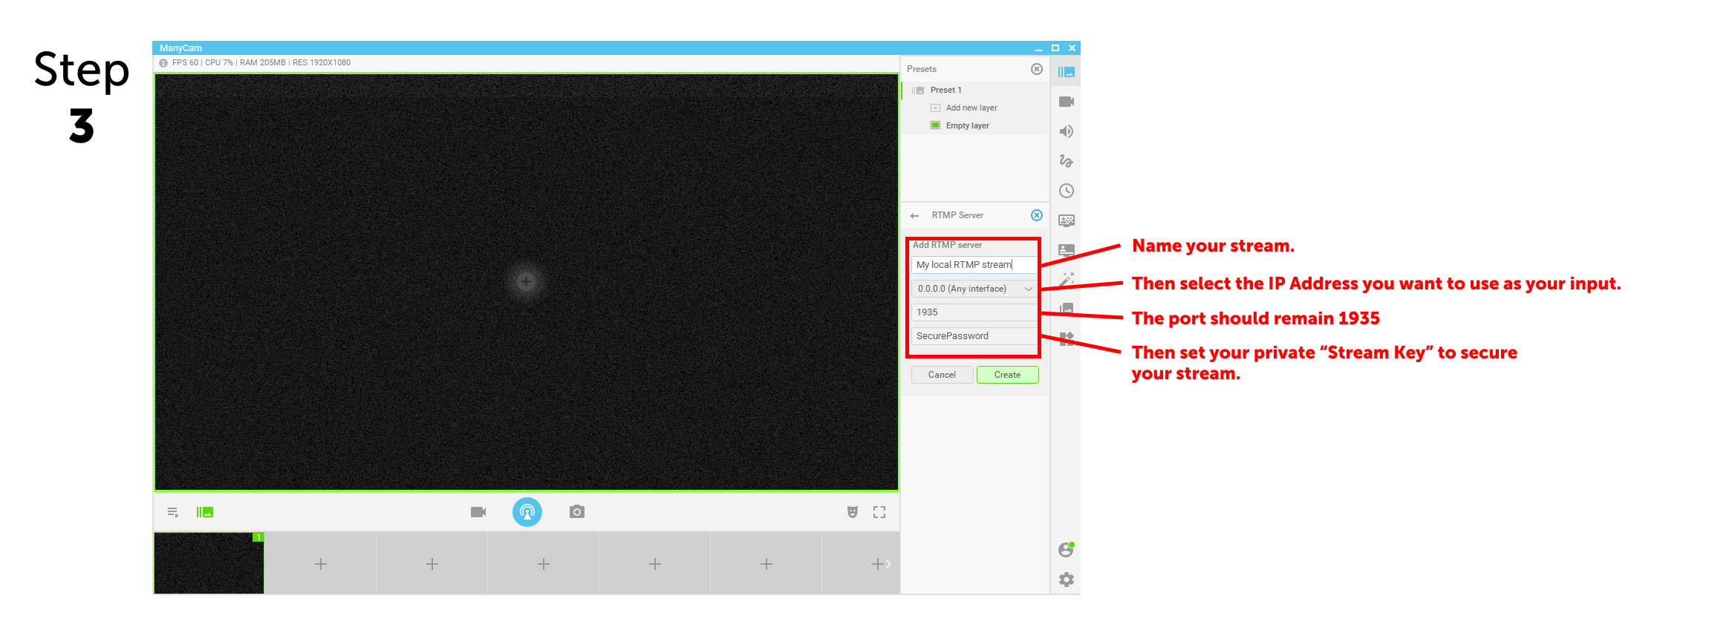Cancel adding the RTMP server

click(942, 375)
